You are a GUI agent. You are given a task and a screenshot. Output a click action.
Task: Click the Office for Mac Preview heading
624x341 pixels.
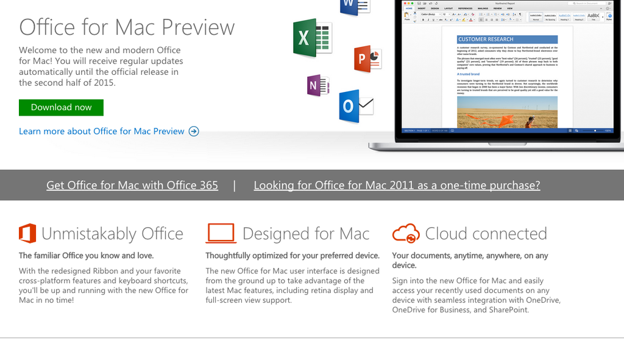point(127,27)
